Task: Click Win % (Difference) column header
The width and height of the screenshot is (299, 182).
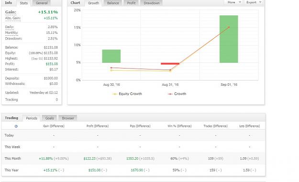Action: pos(179,126)
